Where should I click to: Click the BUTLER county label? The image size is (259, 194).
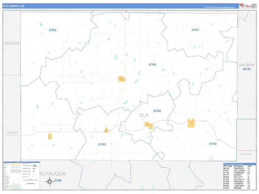12,43
